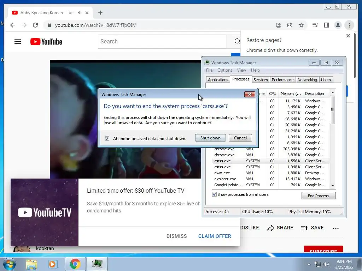This screenshot has height=271, width=362.
Task: Dismiss the YouTube TV offer
Action: click(177, 236)
